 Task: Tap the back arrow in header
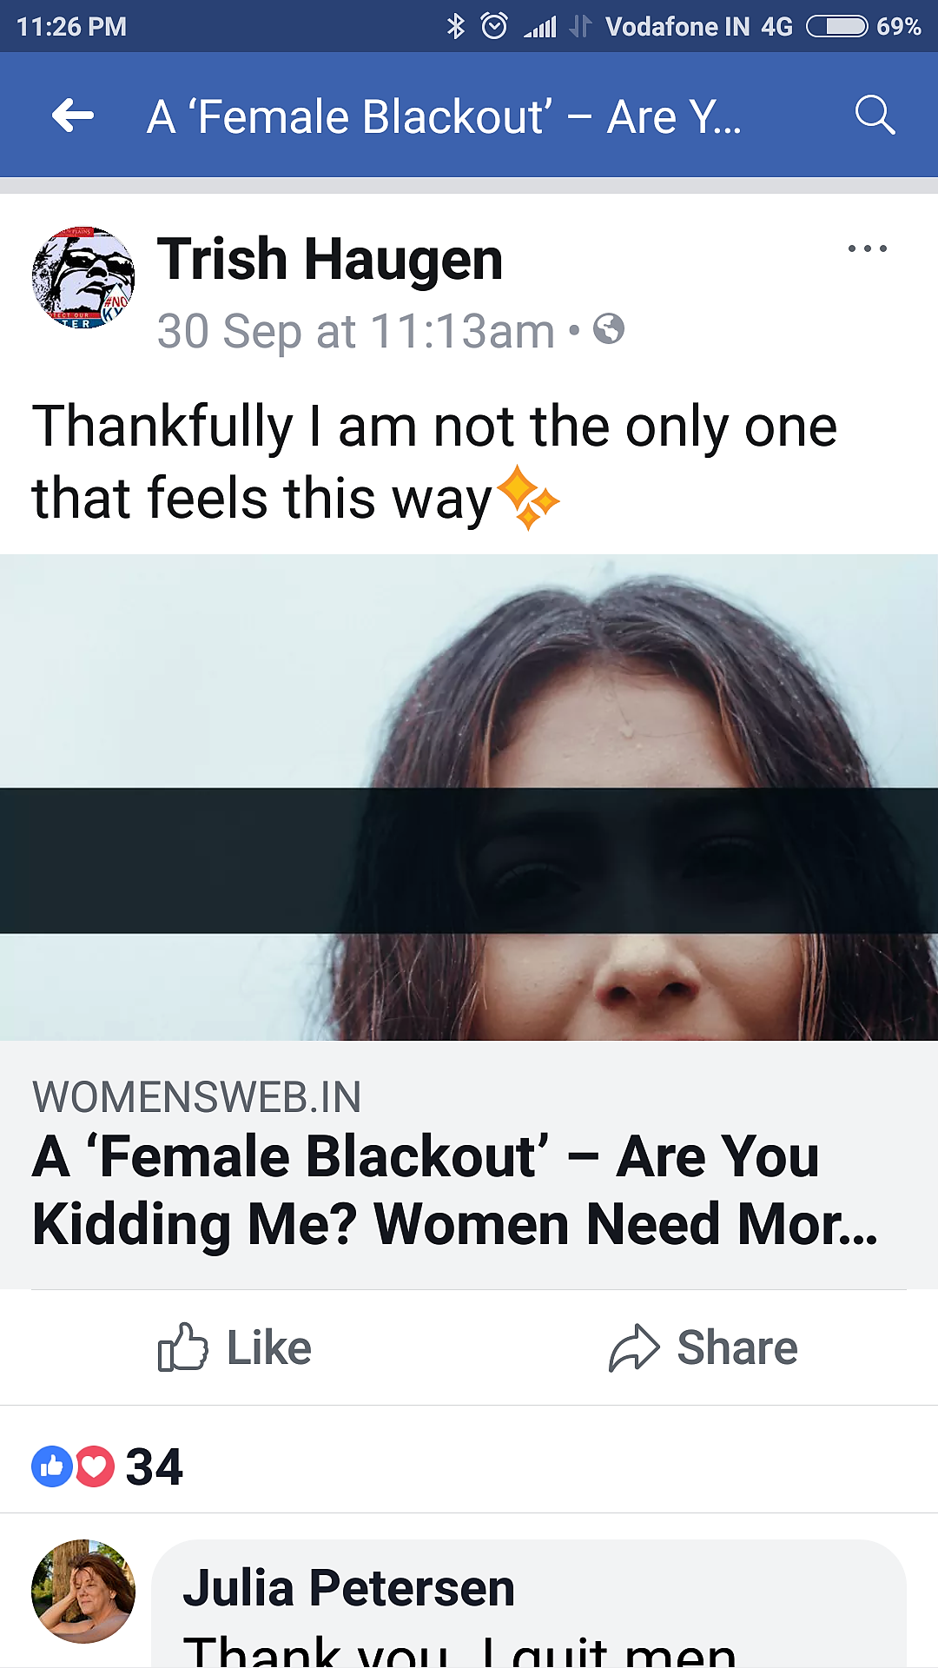click(73, 116)
